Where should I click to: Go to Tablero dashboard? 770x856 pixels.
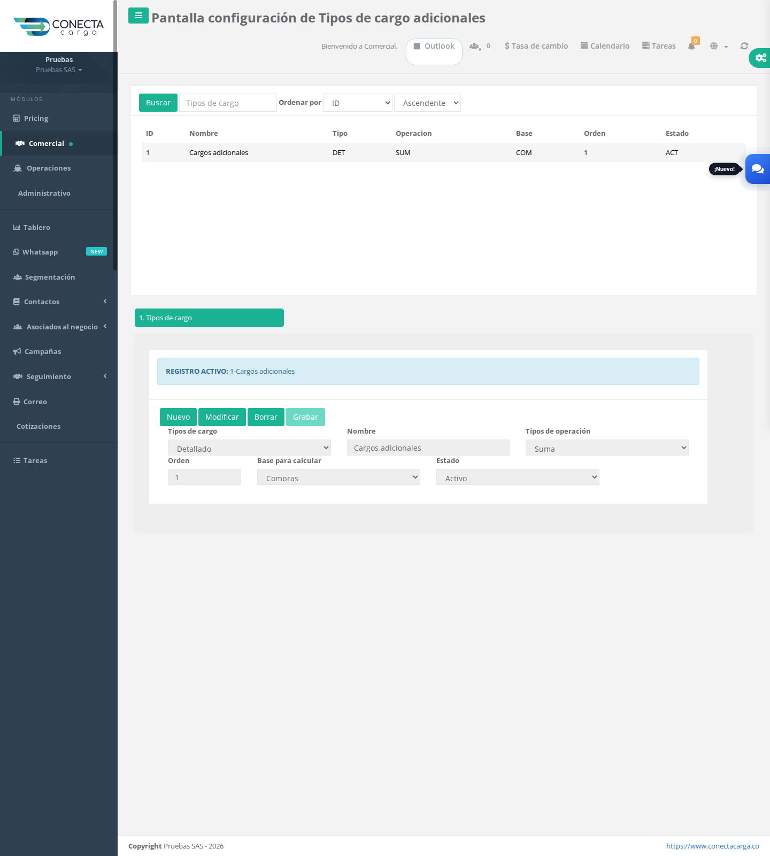[58, 227]
